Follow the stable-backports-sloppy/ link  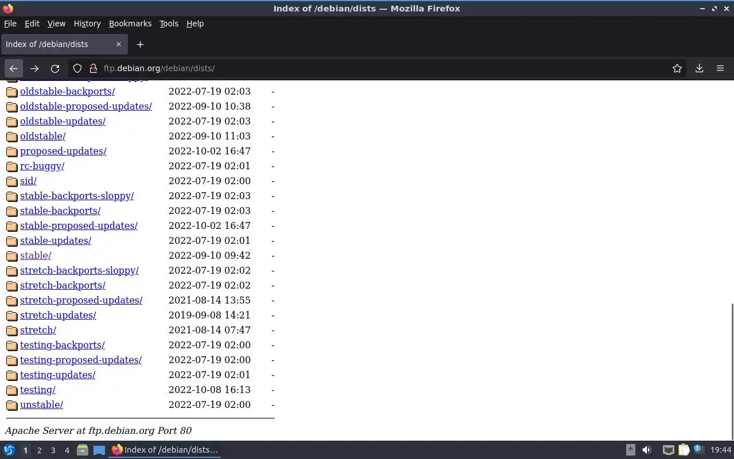[77, 196]
